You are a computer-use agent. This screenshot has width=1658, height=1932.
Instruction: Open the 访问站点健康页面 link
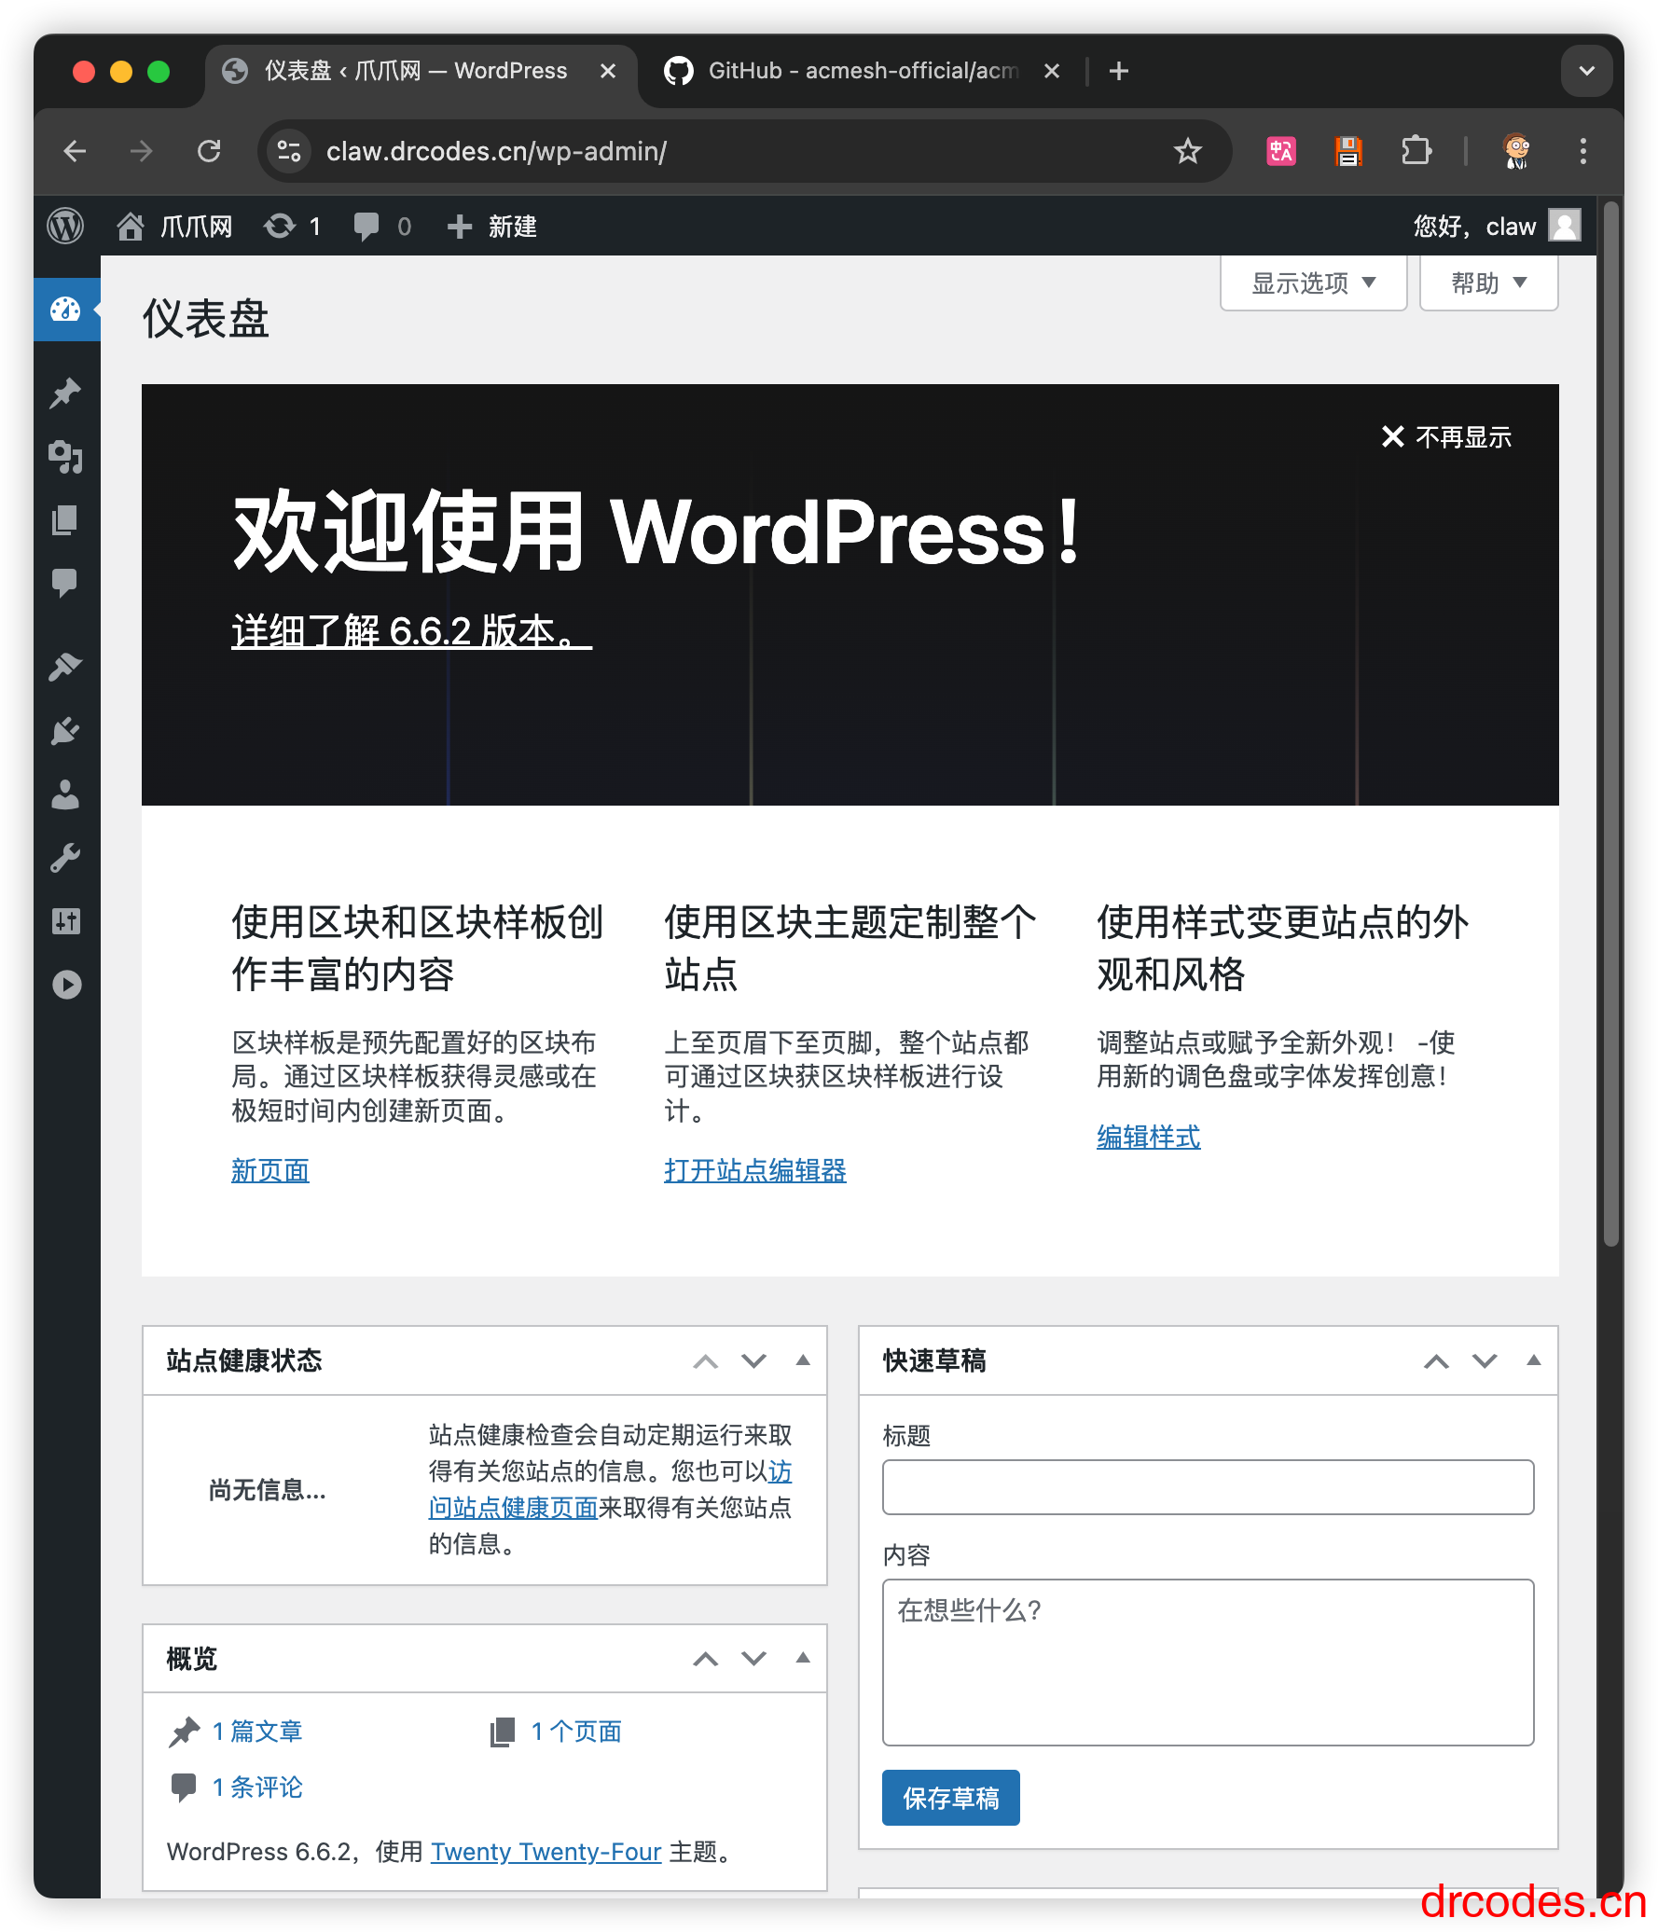(513, 1508)
